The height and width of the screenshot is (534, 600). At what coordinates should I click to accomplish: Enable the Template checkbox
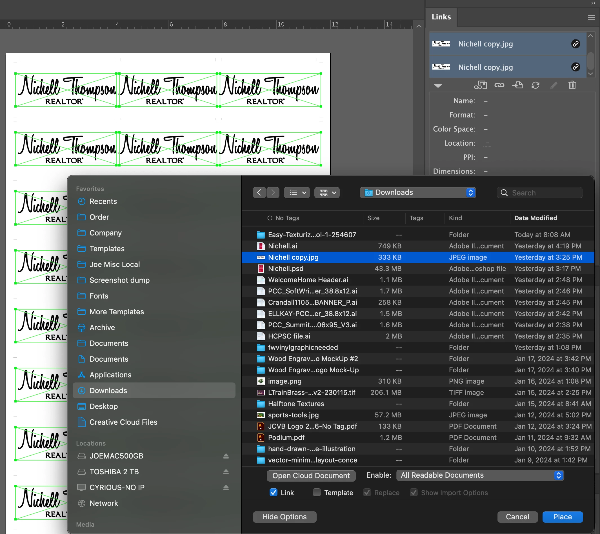click(x=317, y=492)
